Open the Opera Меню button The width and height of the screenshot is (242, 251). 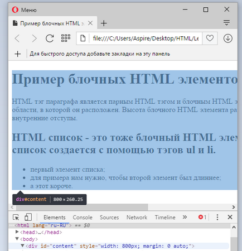point(24,9)
